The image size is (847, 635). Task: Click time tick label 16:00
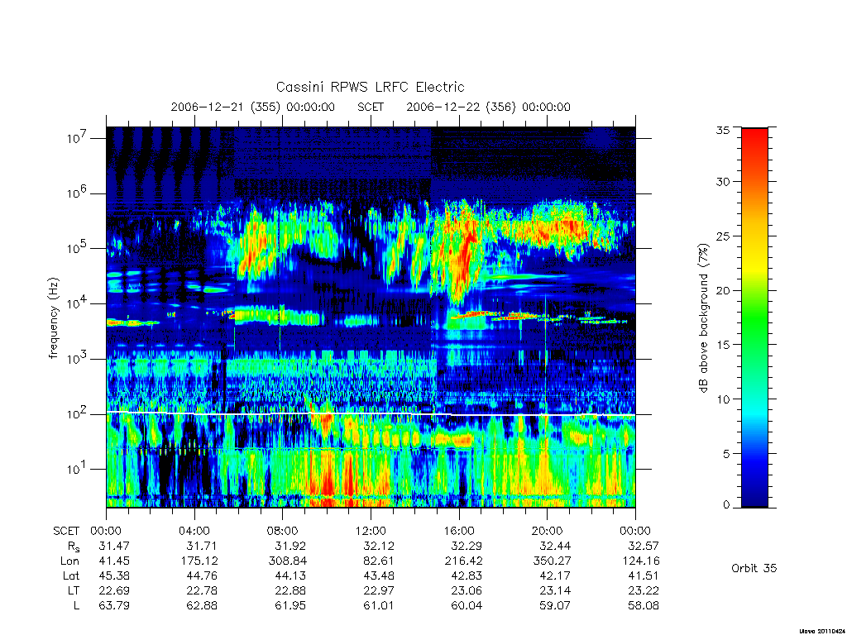[459, 532]
